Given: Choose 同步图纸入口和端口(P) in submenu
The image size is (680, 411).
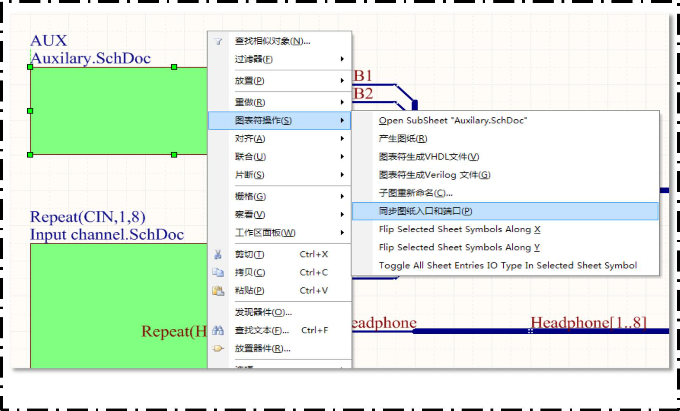Looking at the screenshot, I should click(425, 211).
